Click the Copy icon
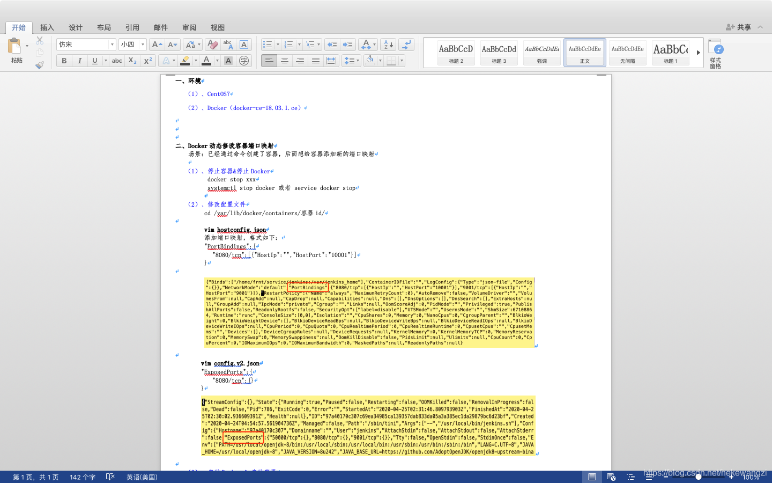Viewport: 772px width, 483px height. [x=40, y=53]
